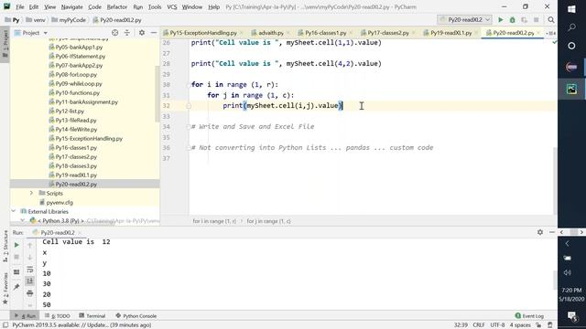
Task: Open the VCS menu
Action: [x=172, y=6]
